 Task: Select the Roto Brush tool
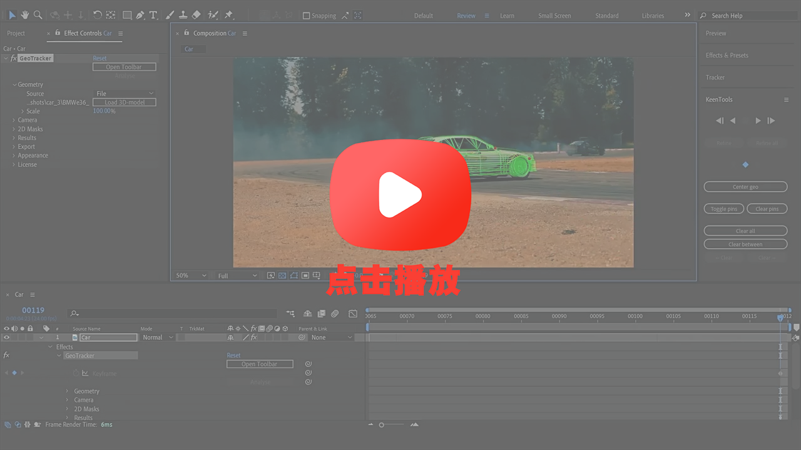[213, 15]
